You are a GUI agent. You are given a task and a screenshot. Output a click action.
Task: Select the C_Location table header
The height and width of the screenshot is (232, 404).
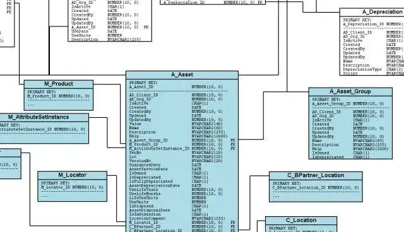(x=301, y=221)
